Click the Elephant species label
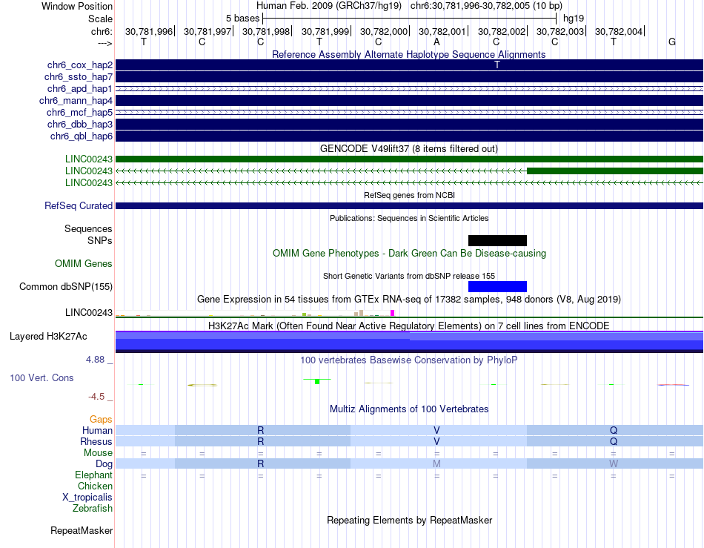The width and height of the screenshot is (704, 548). [93, 475]
